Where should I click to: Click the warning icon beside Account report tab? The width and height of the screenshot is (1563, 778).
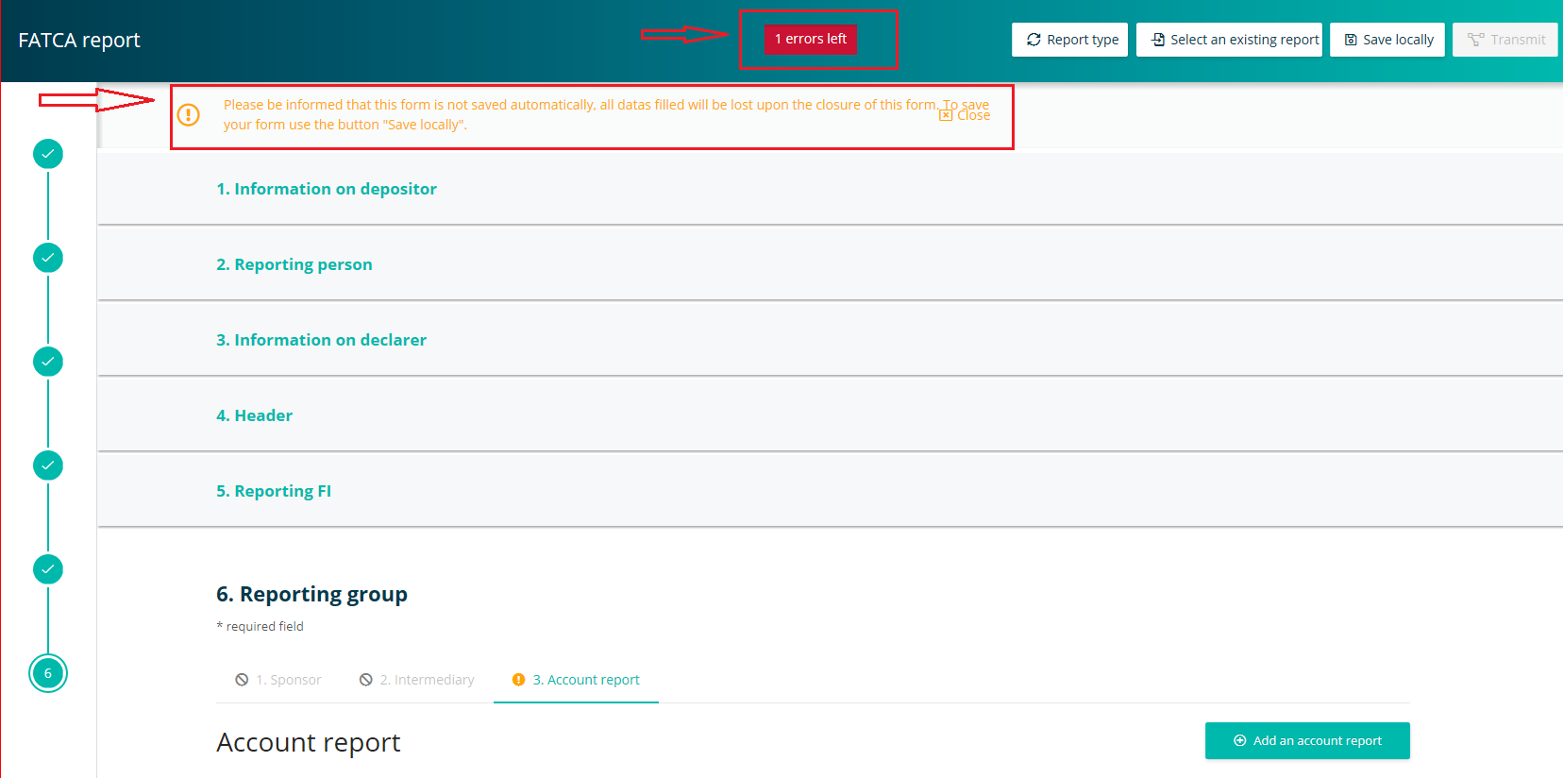pyautogui.click(x=518, y=680)
